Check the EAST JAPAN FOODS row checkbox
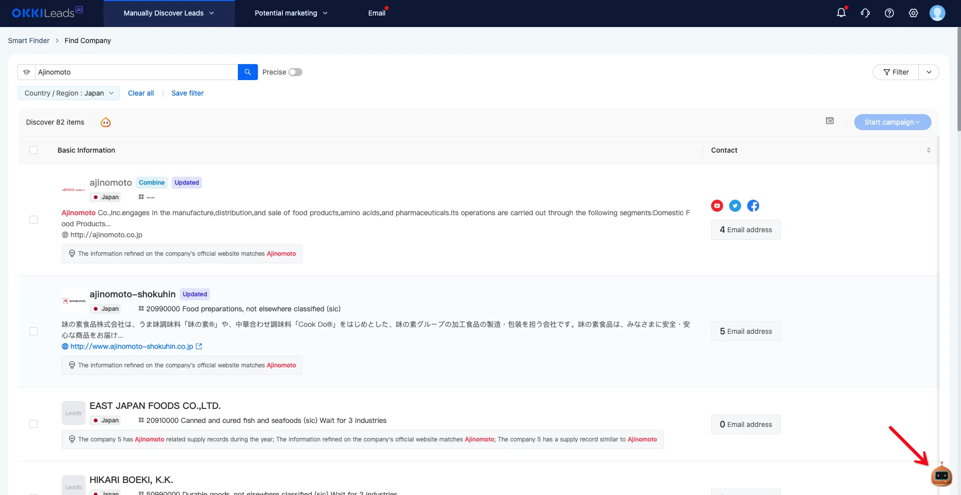This screenshot has width=961, height=495. (x=34, y=424)
